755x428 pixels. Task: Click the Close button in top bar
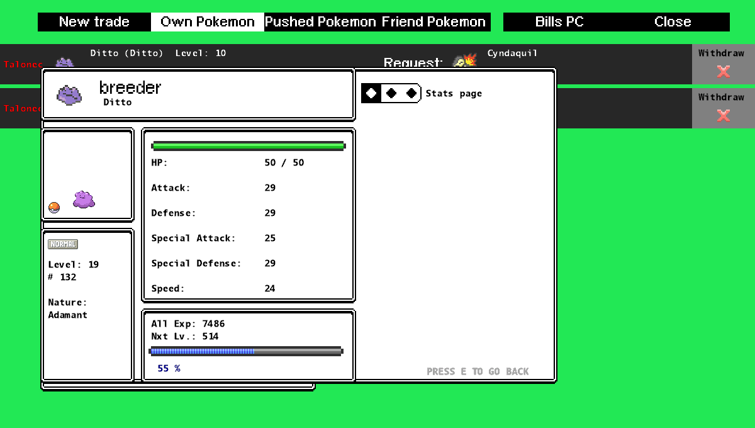coord(673,22)
